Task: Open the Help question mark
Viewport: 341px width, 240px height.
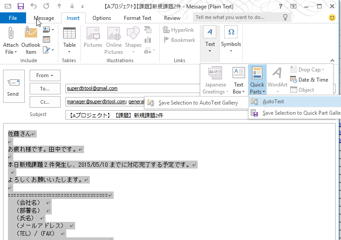Action: click(281, 6)
